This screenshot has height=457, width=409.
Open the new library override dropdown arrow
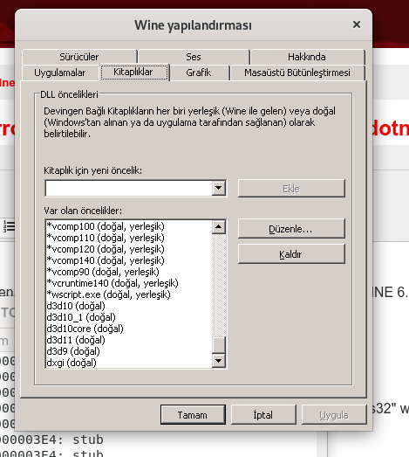click(219, 188)
